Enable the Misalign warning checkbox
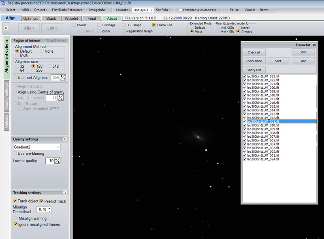The height and width of the screenshot is (239, 324). (x=15, y=218)
